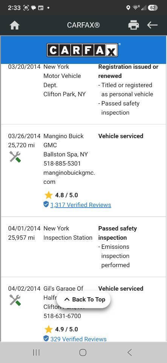Tap the back arrow in header

click(x=152, y=25)
